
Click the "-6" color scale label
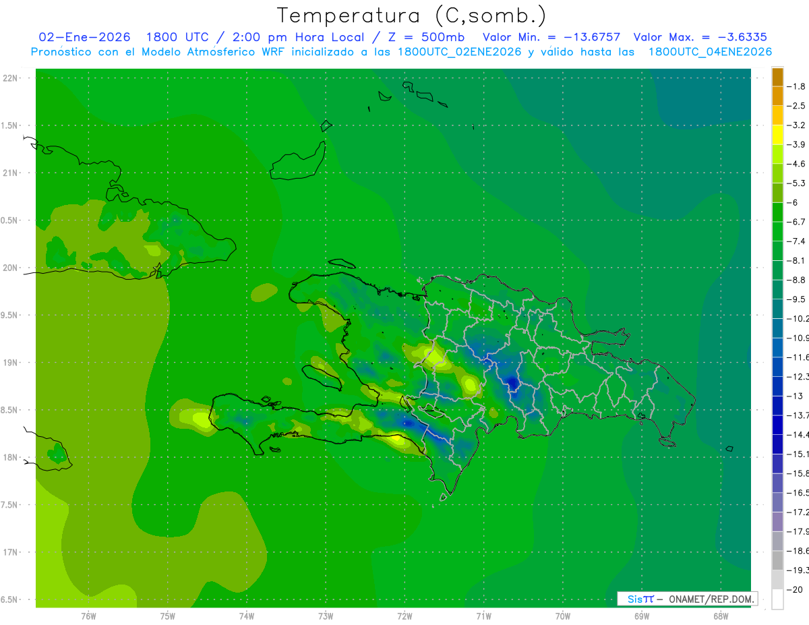point(793,202)
